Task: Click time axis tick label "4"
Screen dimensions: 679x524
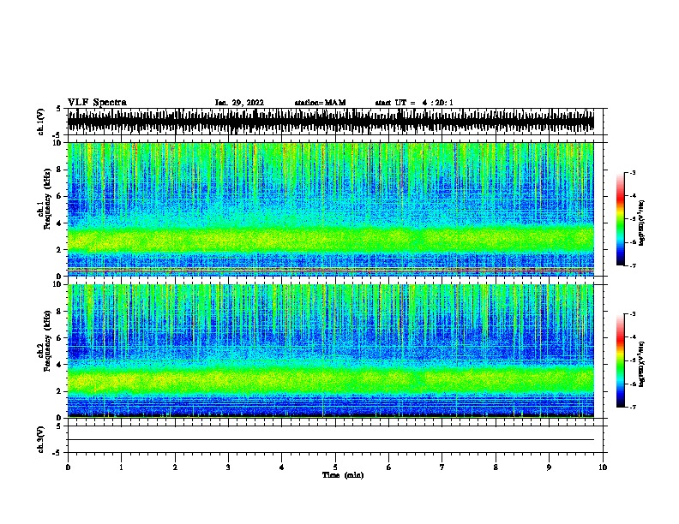Action: coord(282,467)
